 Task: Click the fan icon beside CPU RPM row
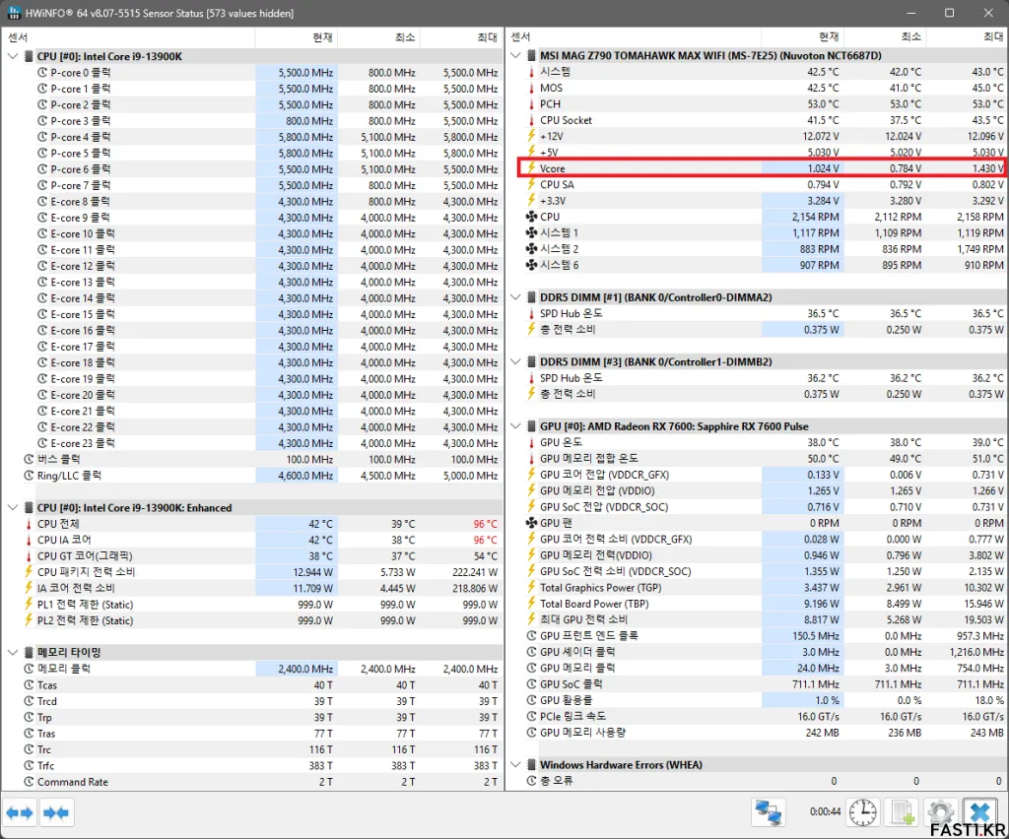coord(531,217)
